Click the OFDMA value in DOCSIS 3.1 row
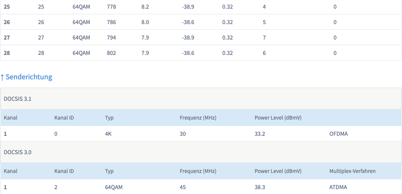Viewport: 402px width, 194px height. pyautogui.click(x=338, y=134)
